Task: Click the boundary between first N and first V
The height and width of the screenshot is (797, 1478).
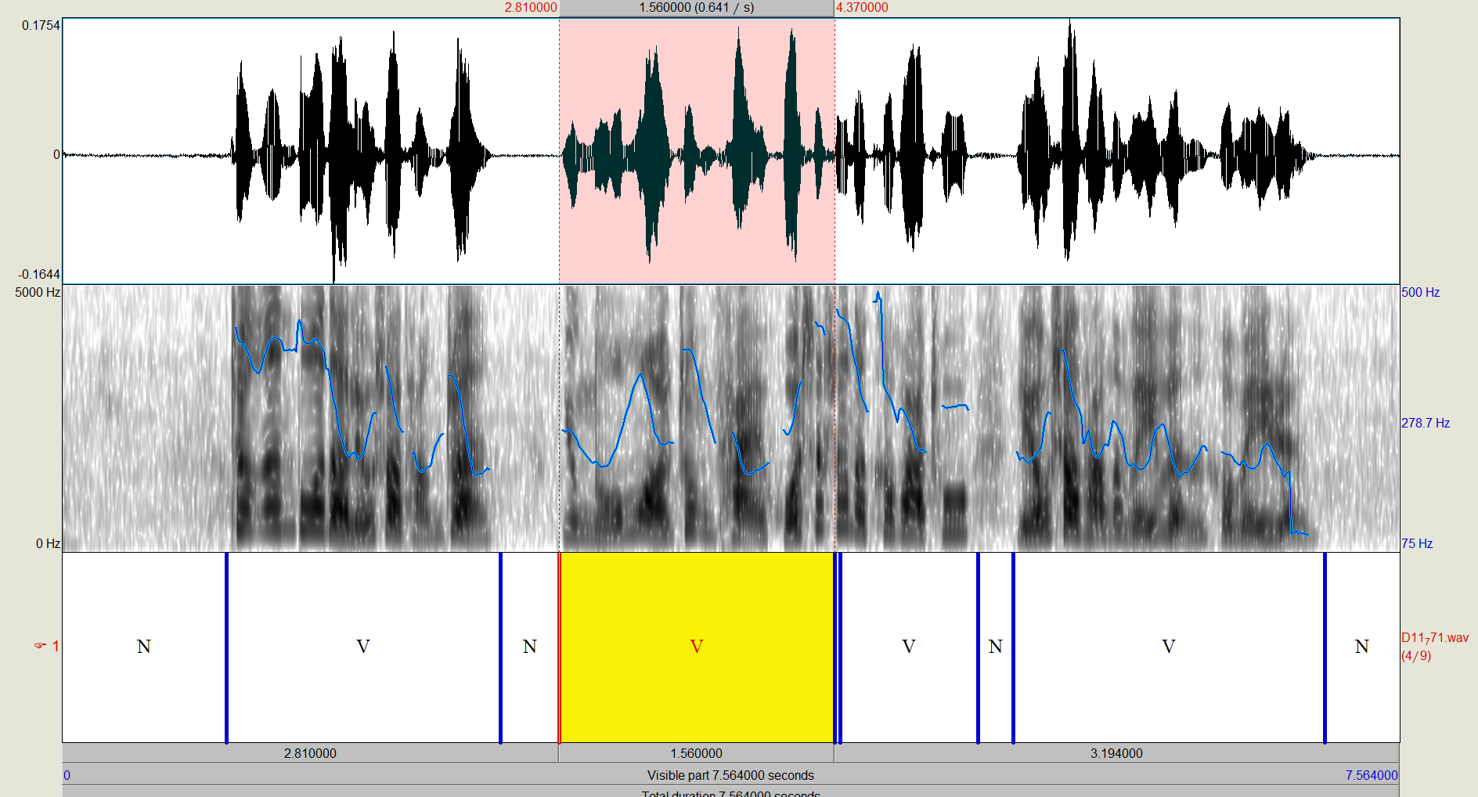Action: click(226, 647)
